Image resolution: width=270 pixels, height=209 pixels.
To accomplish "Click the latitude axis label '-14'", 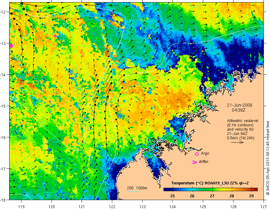I will tap(3, 75).
